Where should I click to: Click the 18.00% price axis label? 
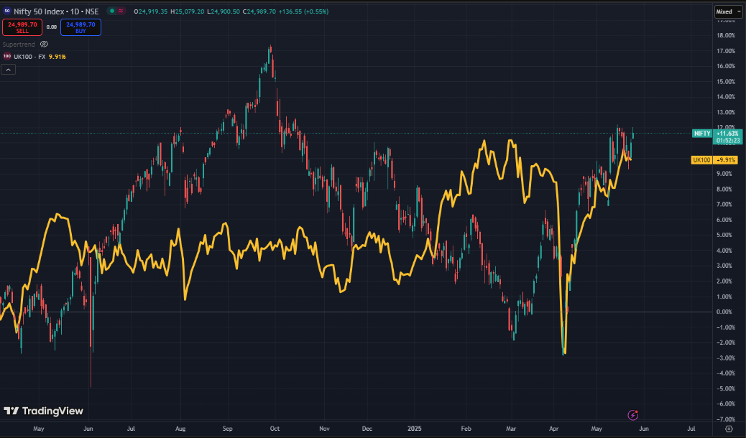coord(726,35)
